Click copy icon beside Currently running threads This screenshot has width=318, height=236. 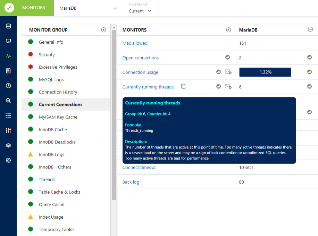[x=183, y=87]
